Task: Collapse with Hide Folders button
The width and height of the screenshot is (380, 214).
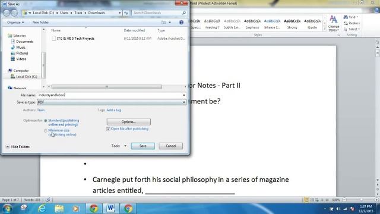Action: (18, 147)
